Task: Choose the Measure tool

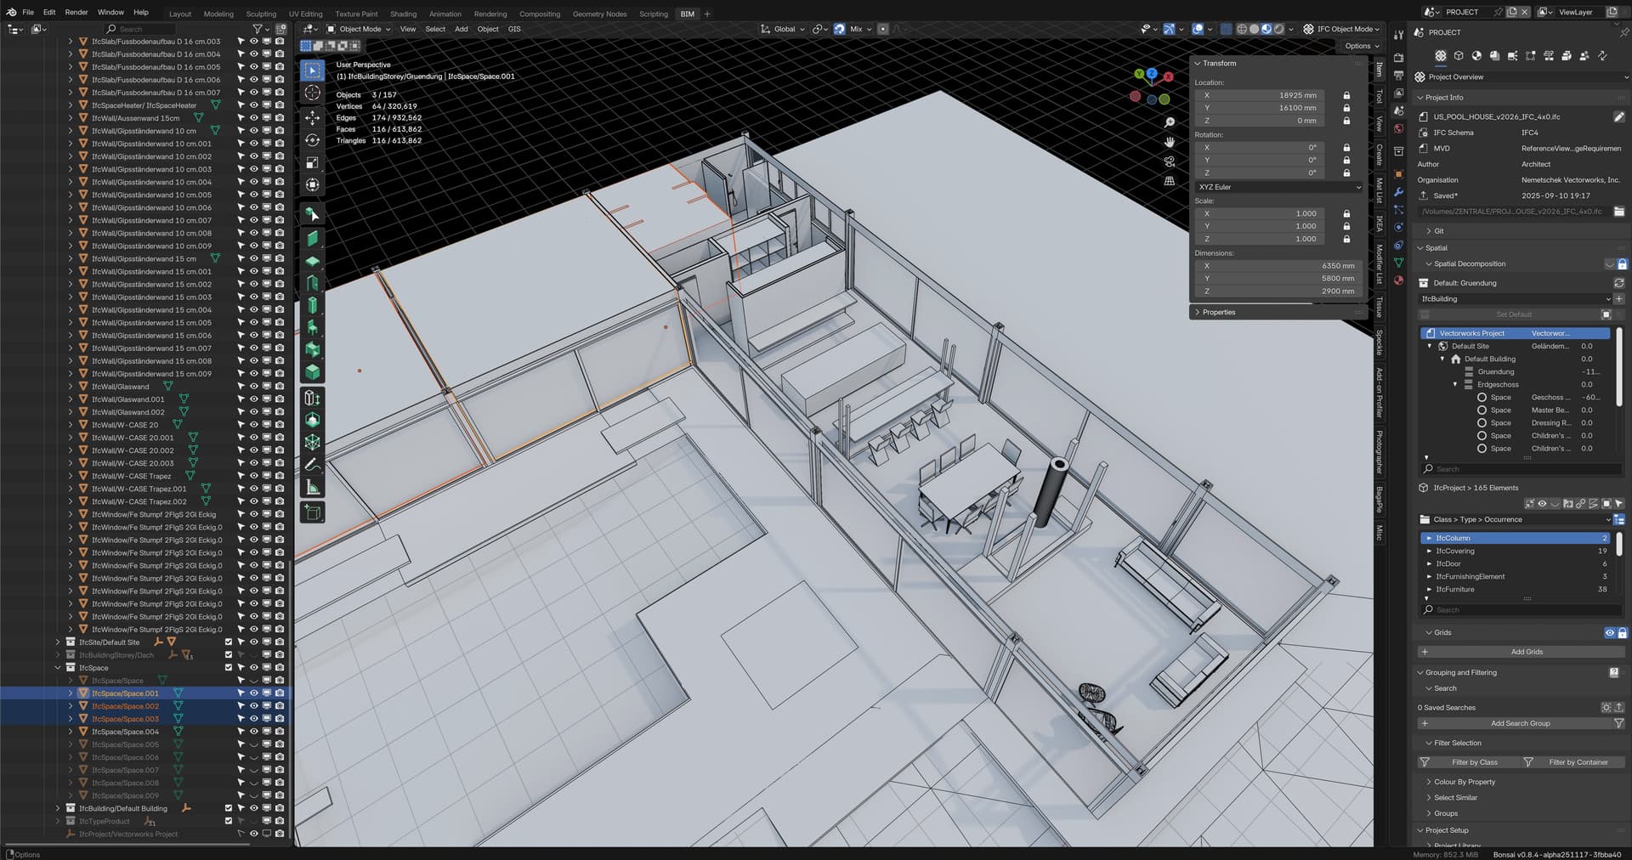Action: click(x=313, y=487)
